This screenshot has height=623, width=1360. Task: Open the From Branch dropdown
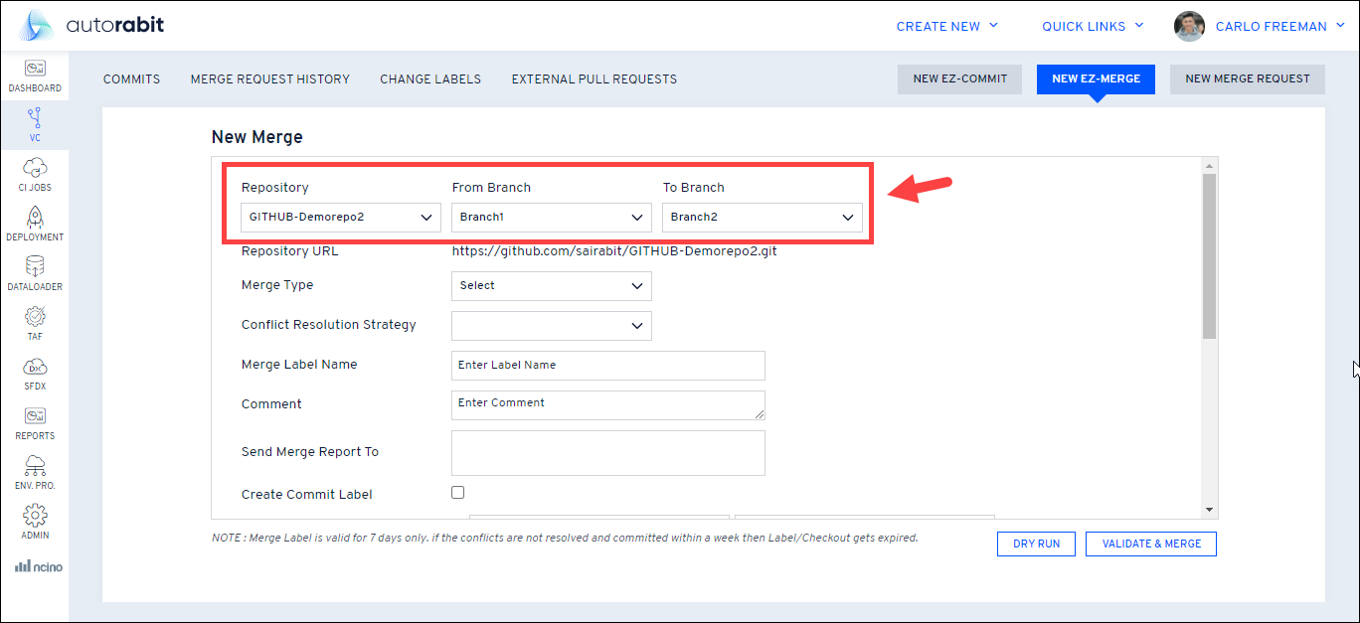click(x=552, y=218)
